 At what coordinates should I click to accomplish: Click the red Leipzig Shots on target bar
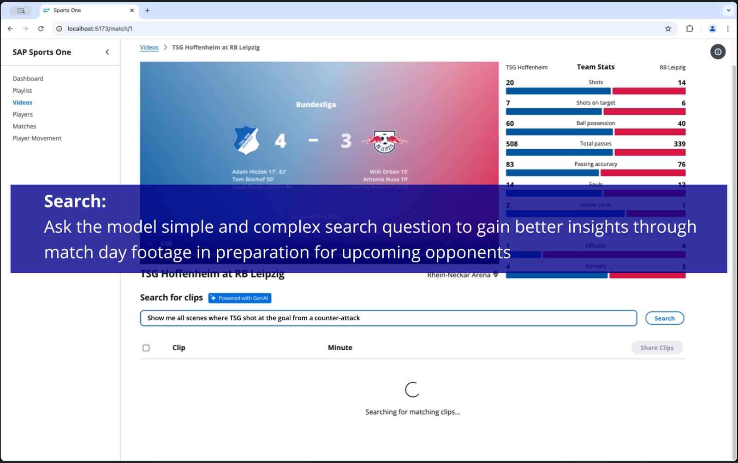[x=644, y=111]
